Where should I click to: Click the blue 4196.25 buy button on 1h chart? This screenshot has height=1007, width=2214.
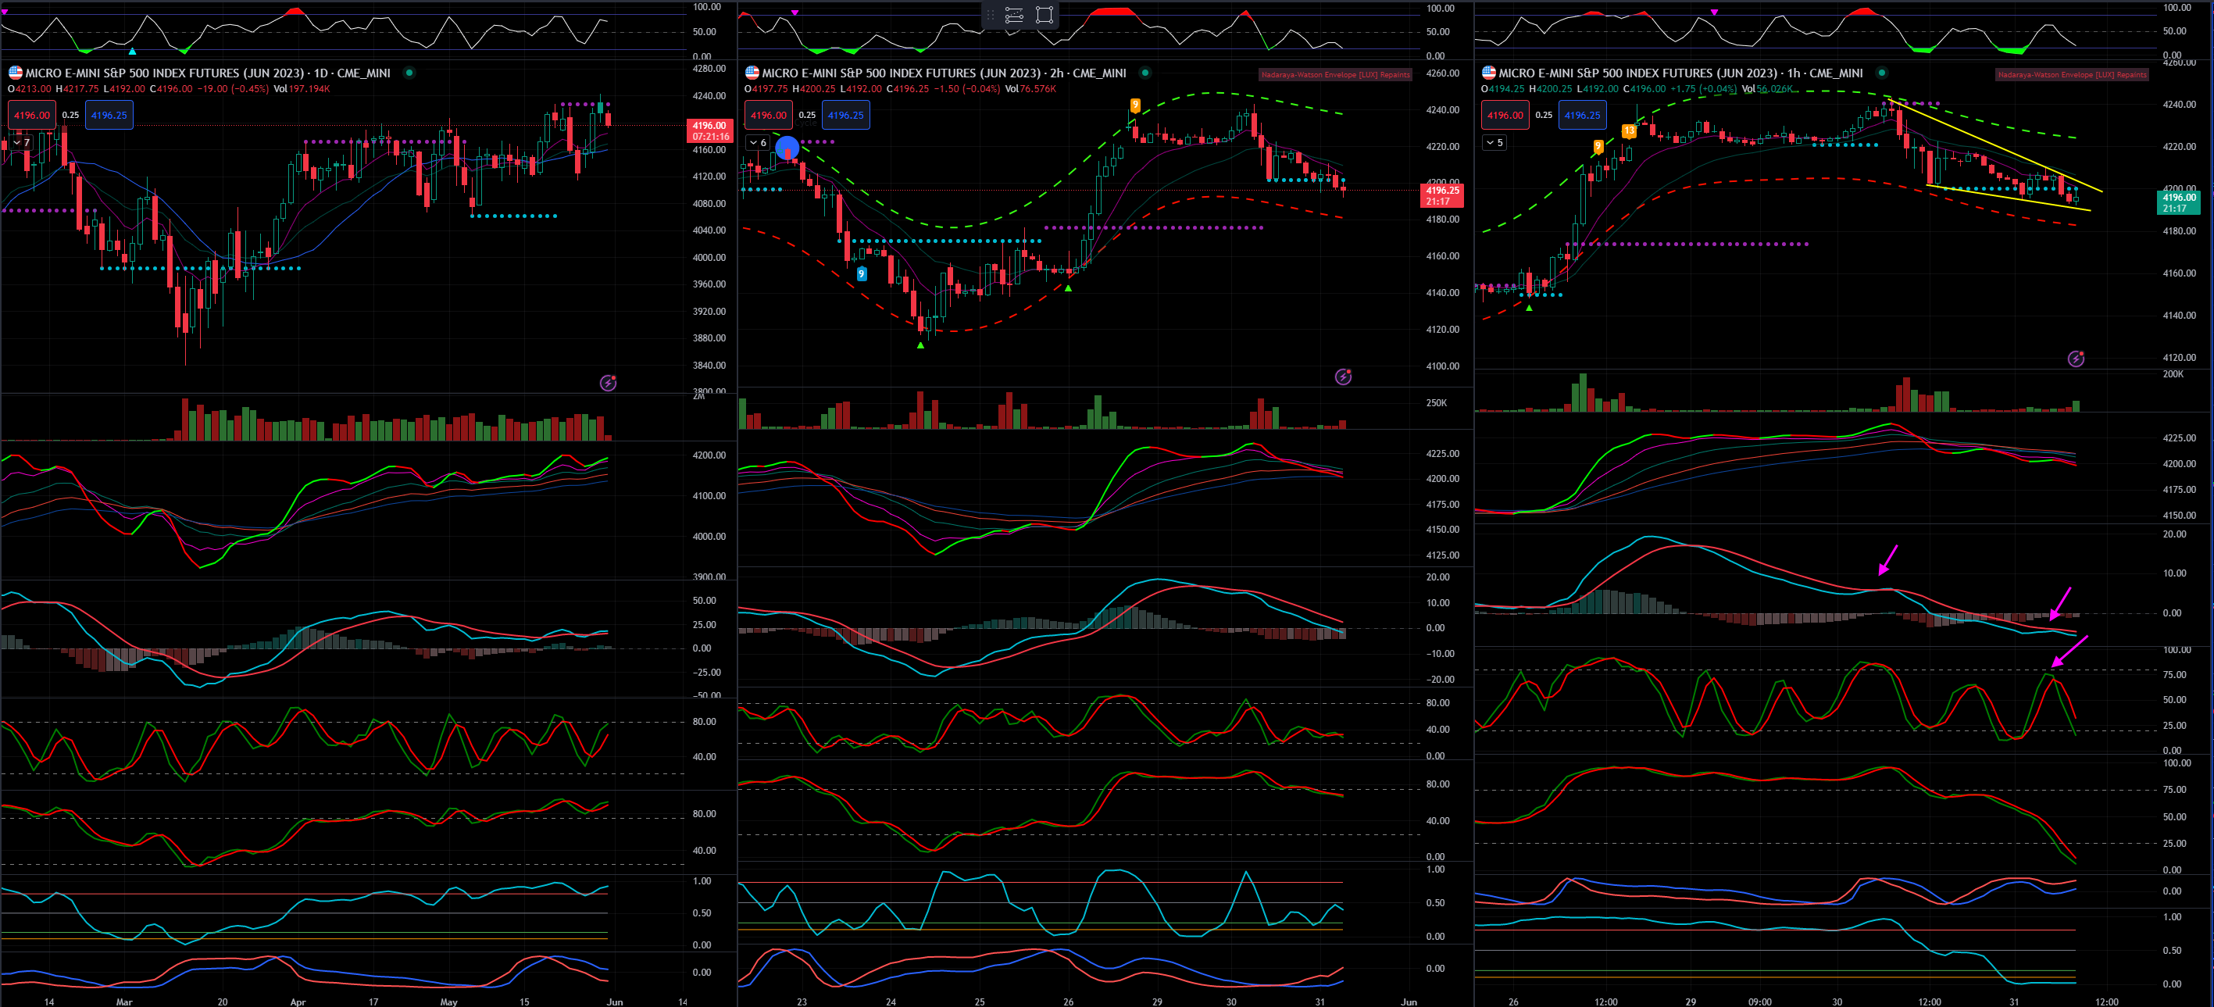pyautogui.click(x=1582, y=115)
